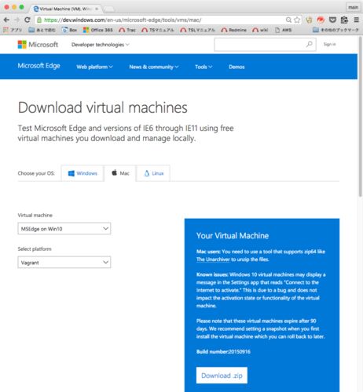Open the Apps bookmarks shortcut

(13, 30)
